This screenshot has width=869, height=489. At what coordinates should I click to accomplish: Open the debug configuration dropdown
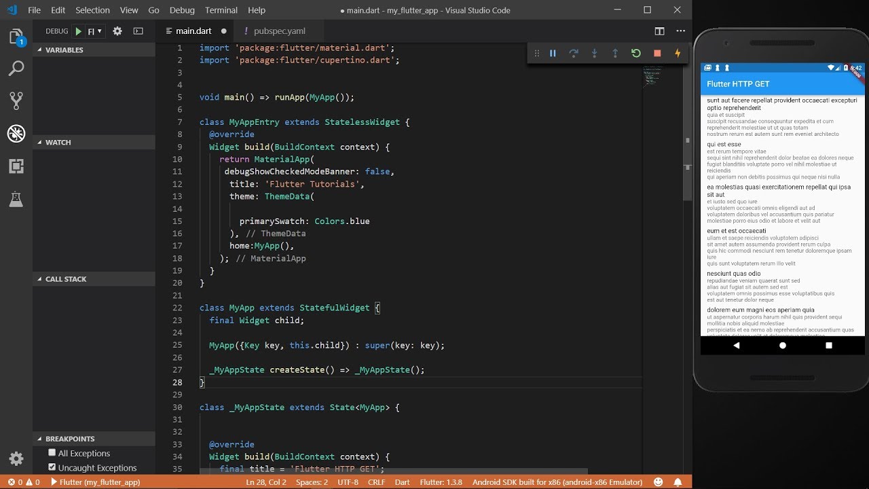pos(95,31)
